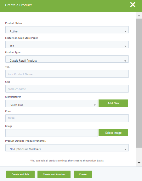
Task: Open the Product Options variants dropdown
Action: point(67,148)
